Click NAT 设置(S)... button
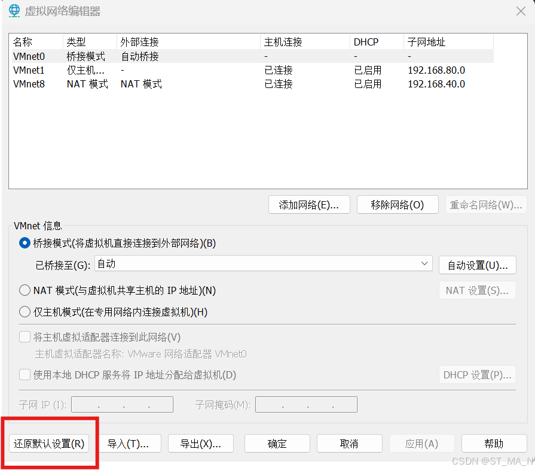 478,290
